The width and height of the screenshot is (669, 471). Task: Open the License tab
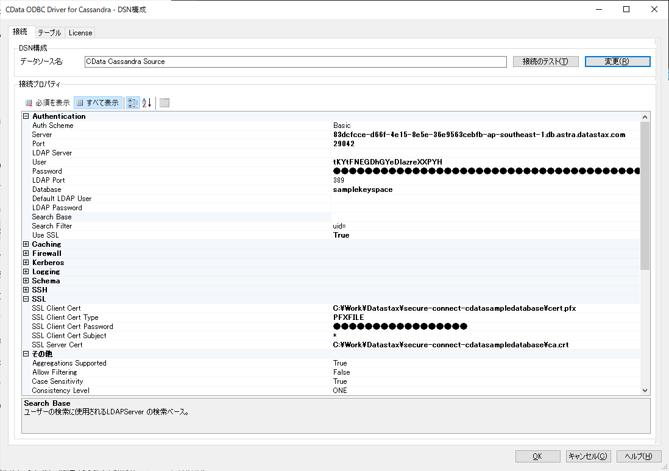tap(80, 33)
